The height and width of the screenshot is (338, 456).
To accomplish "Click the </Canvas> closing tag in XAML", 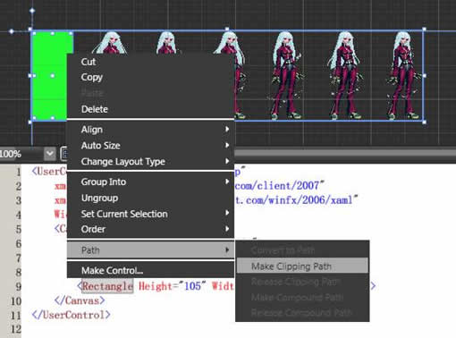I will click(80, 300).
